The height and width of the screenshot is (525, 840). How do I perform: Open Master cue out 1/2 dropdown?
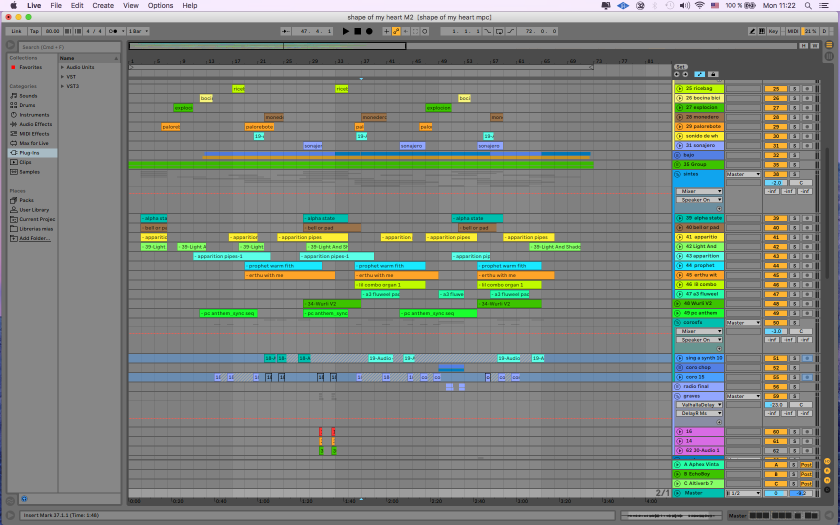(743, 493)
